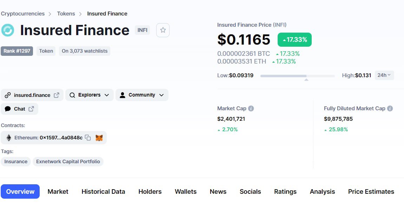Viewport: 404px width, 205px height.
Task: Click the Ethereum contract address 0x1597...4a0848c
Action: click(x=61, y=138)
